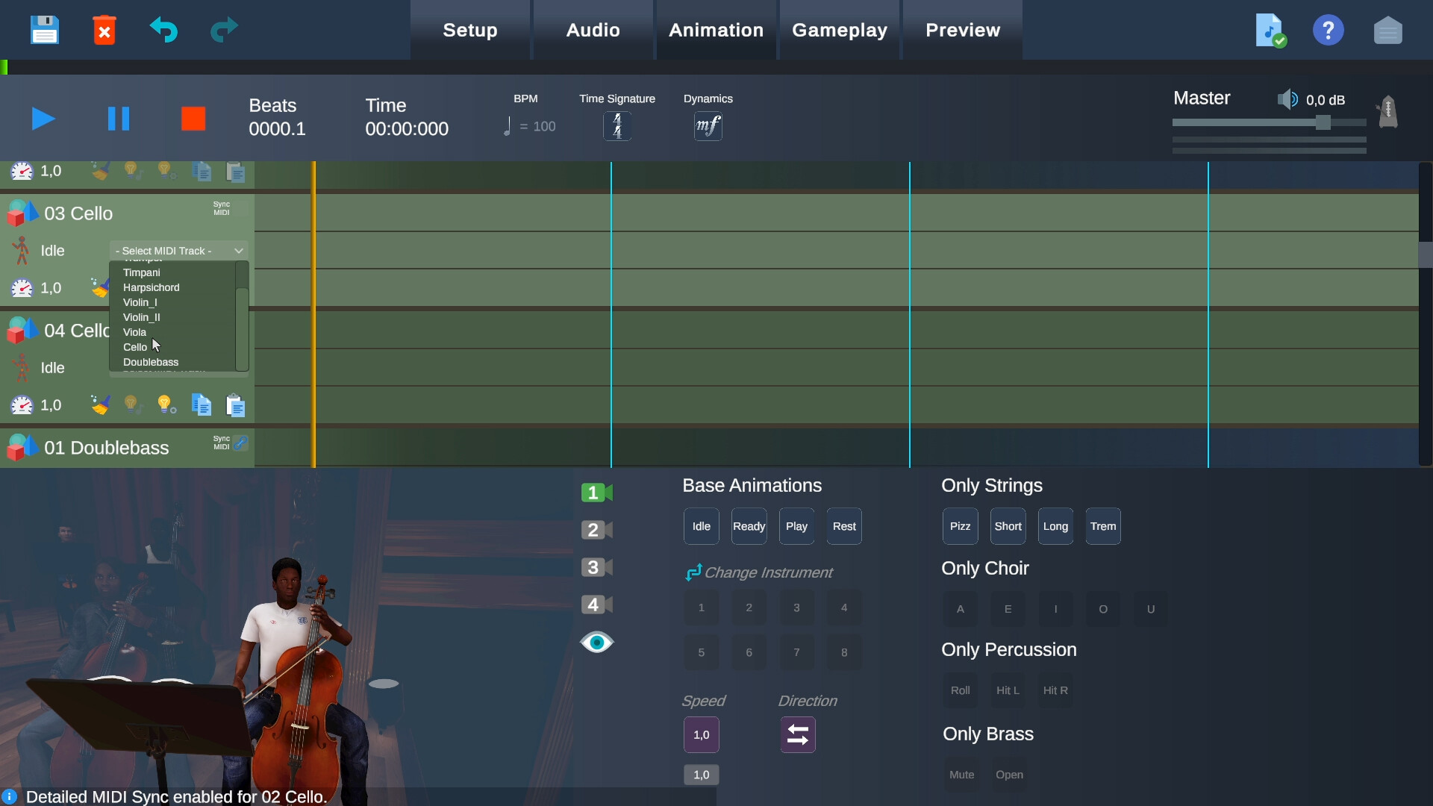Switch to the Gameplay tab
1433x806 pixels.
[840, 30]
